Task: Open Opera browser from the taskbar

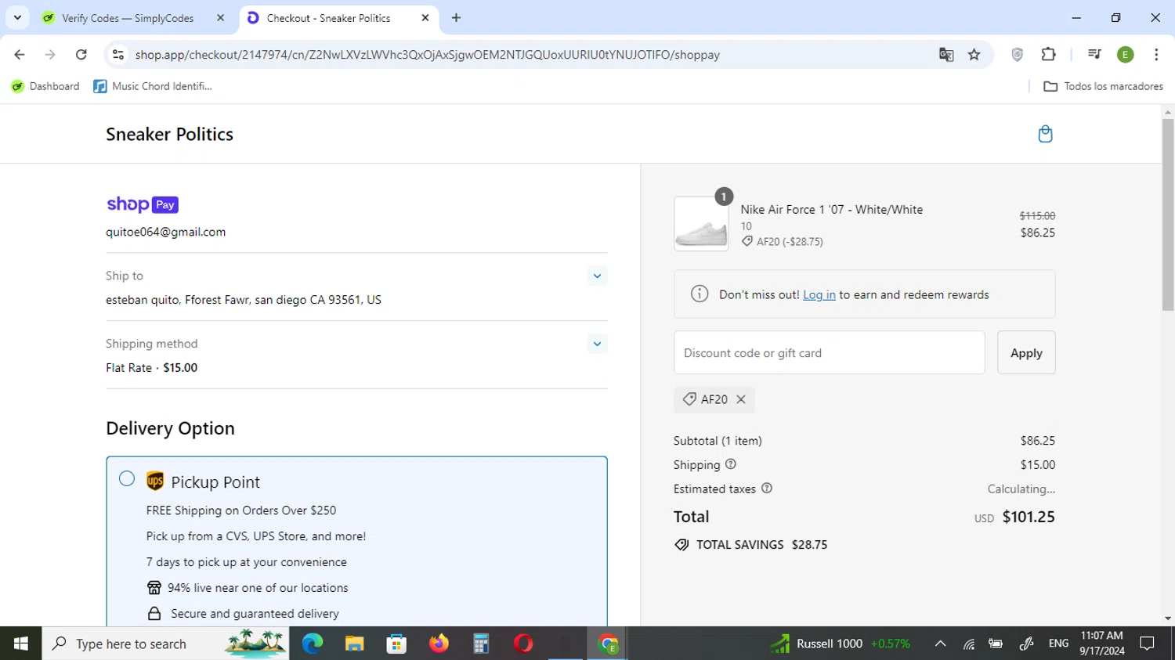Action: coord(523,644)
